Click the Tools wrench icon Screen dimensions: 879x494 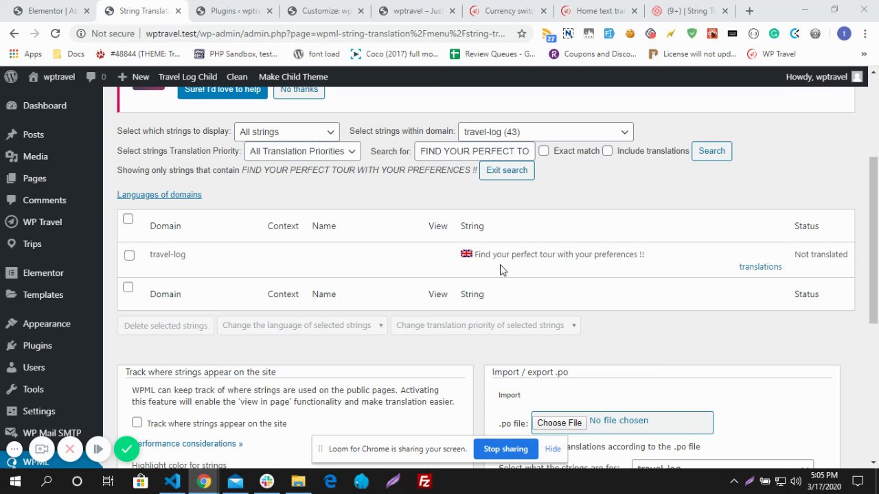click(11, 390)
